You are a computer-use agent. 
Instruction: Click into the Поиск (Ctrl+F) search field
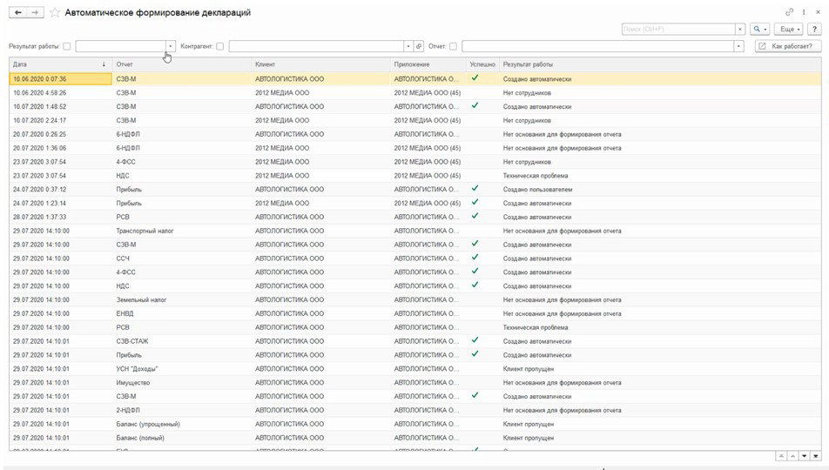pos(678,29)
